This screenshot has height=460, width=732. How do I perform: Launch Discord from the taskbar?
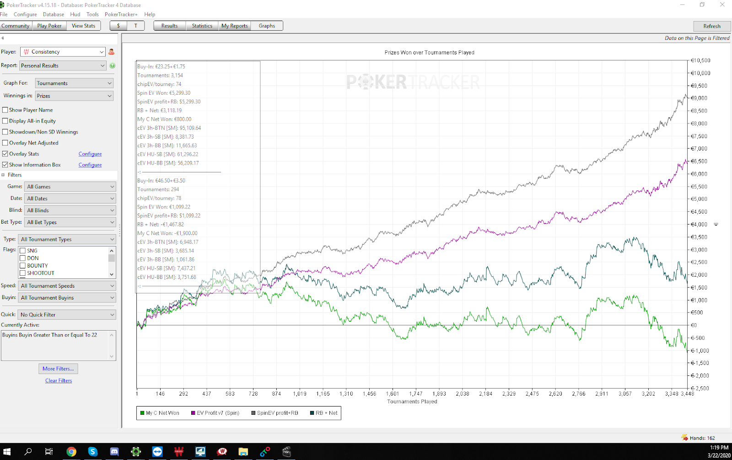[x=114, y=452]
